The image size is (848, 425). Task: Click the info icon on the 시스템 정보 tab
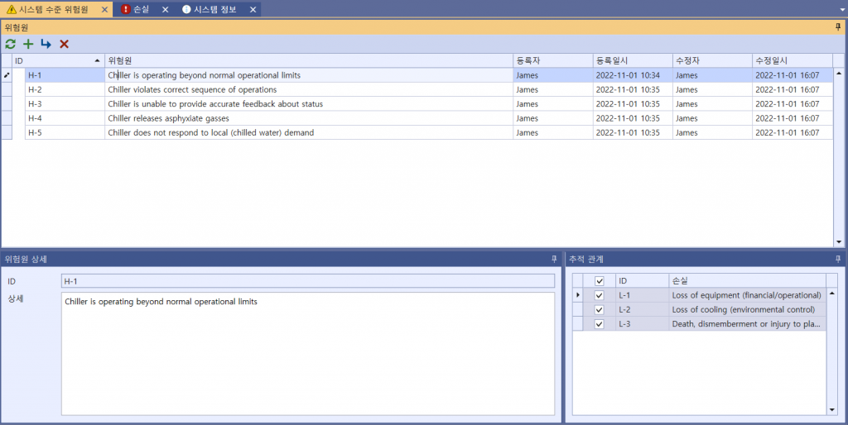click(x=186, y=9)
